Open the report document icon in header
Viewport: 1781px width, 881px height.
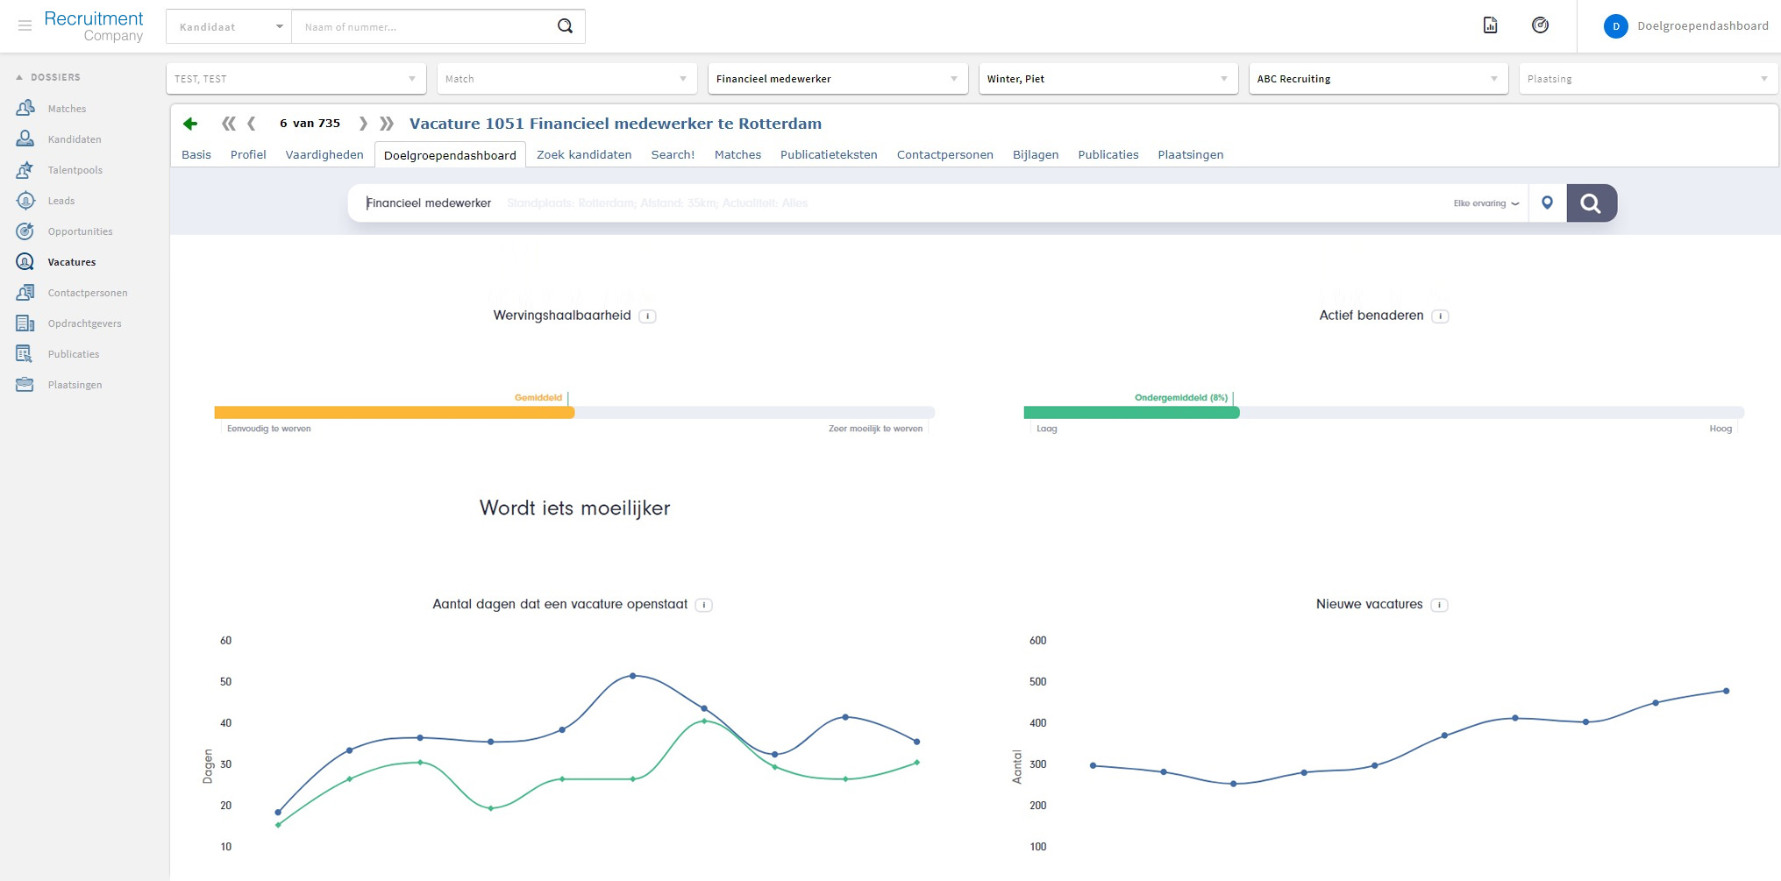[1490, 25]
